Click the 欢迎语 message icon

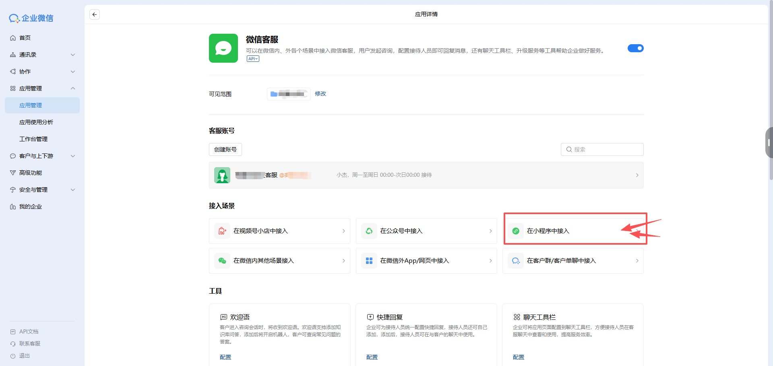click(224, 317)
